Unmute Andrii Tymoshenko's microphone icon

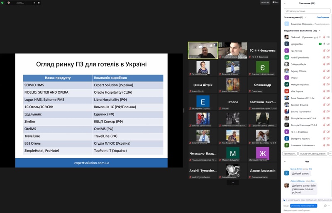(x=324, y=57)
